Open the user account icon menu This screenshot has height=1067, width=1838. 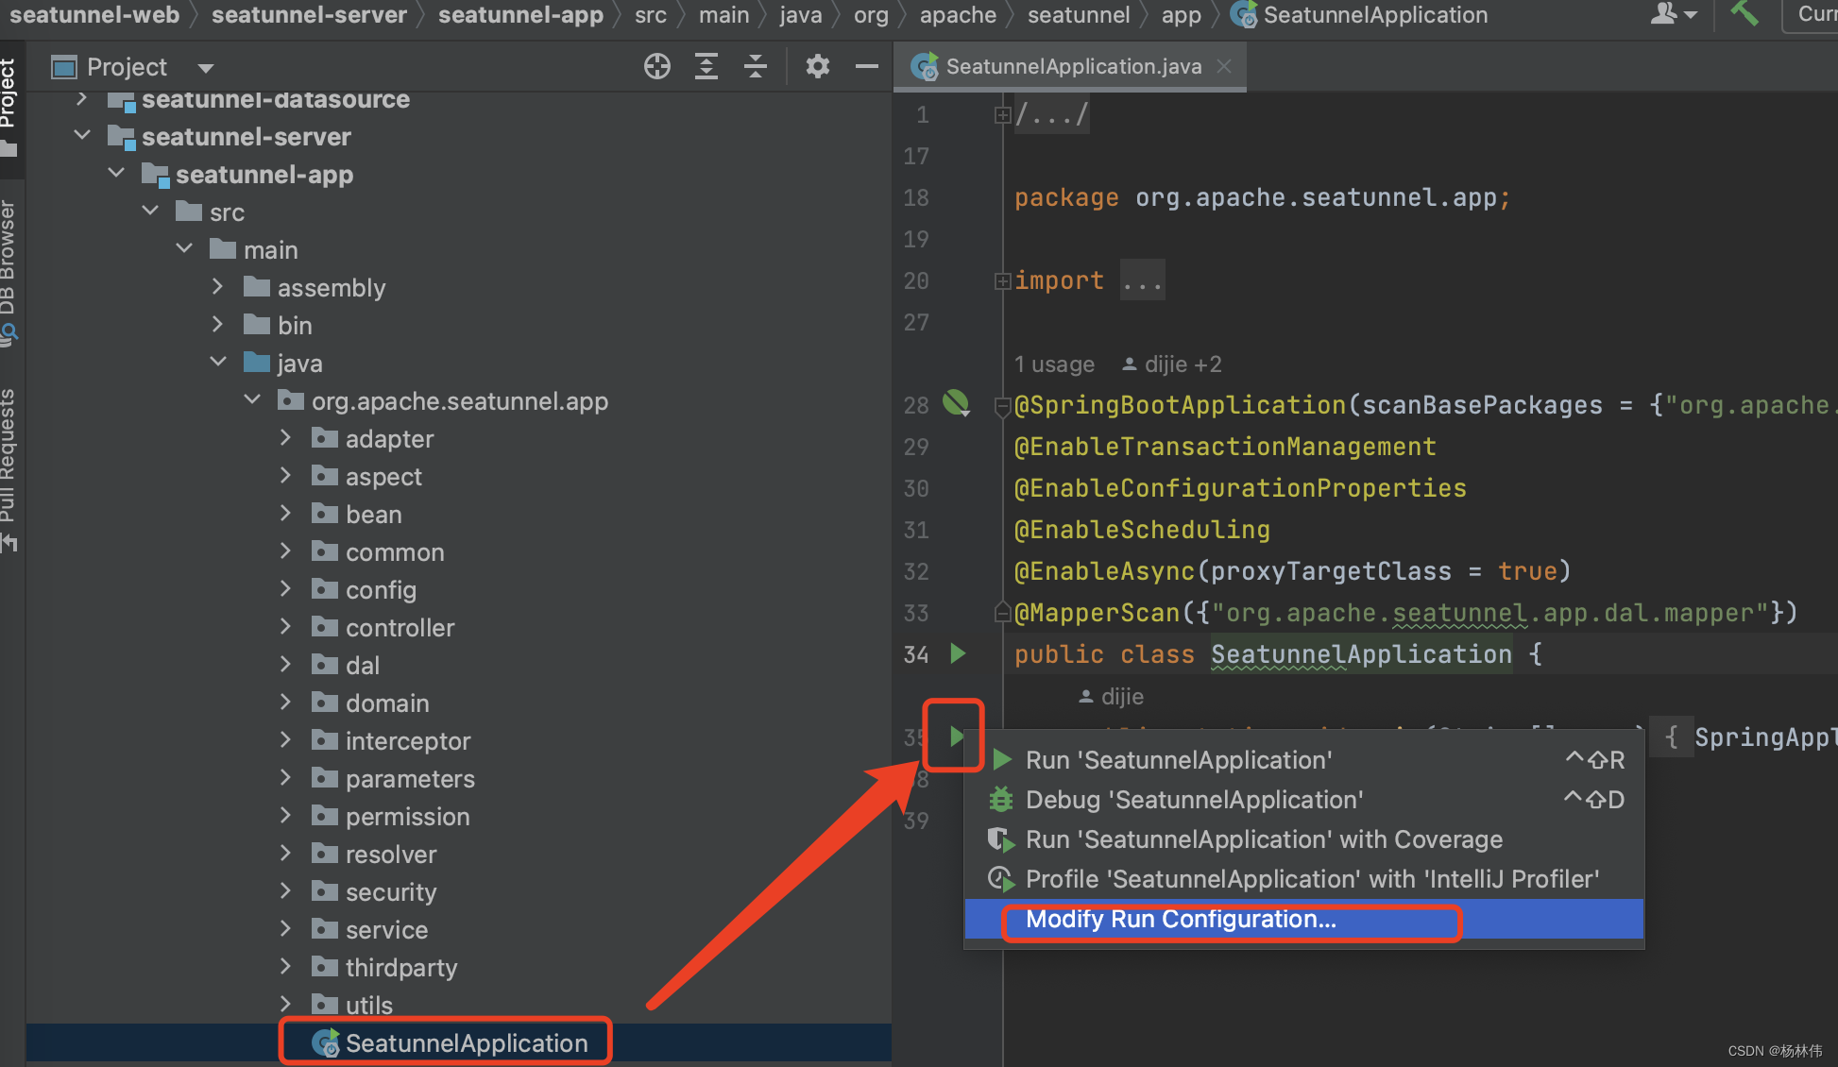[x=1674, y=13]
